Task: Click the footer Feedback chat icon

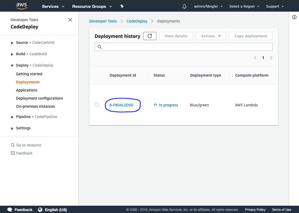Action: pos(9,209)
